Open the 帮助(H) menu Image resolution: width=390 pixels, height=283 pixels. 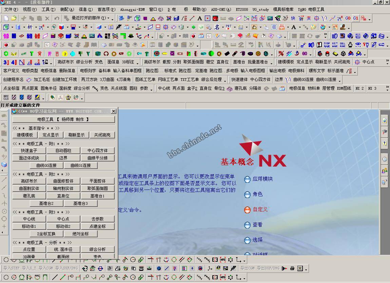point(199,9)
